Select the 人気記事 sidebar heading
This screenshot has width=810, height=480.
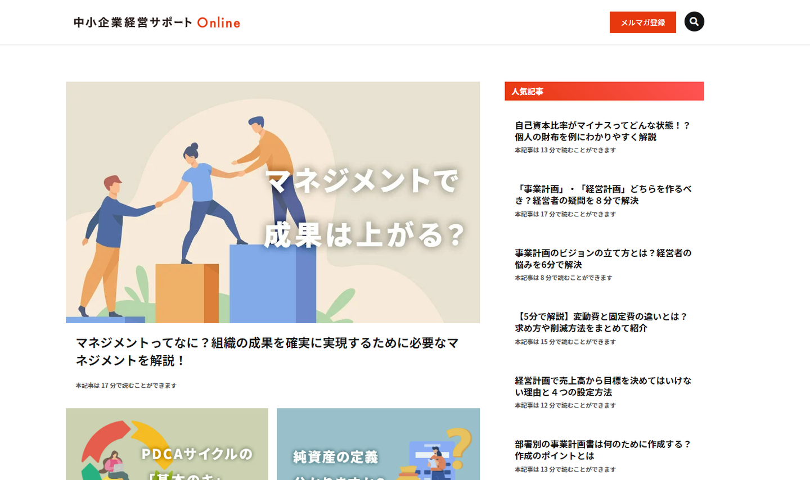(x=604, y=91)
